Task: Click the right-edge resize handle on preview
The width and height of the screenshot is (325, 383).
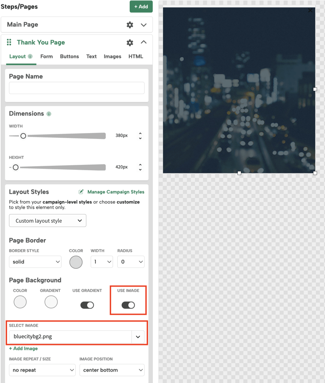Action: coord(315,89)
